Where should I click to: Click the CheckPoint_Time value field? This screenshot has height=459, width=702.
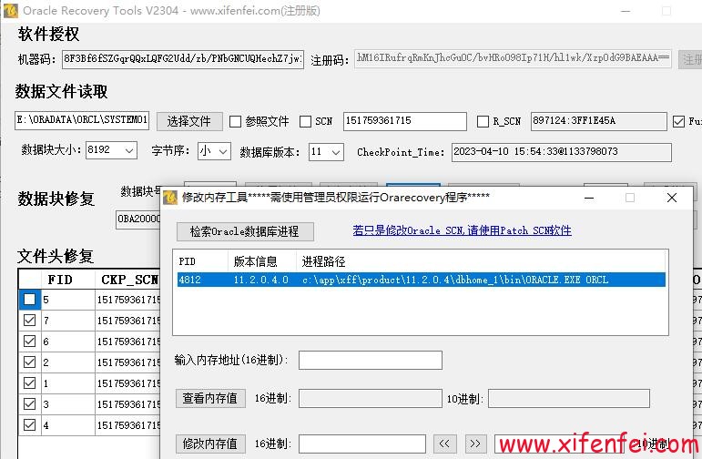click(x=562, y=152)
